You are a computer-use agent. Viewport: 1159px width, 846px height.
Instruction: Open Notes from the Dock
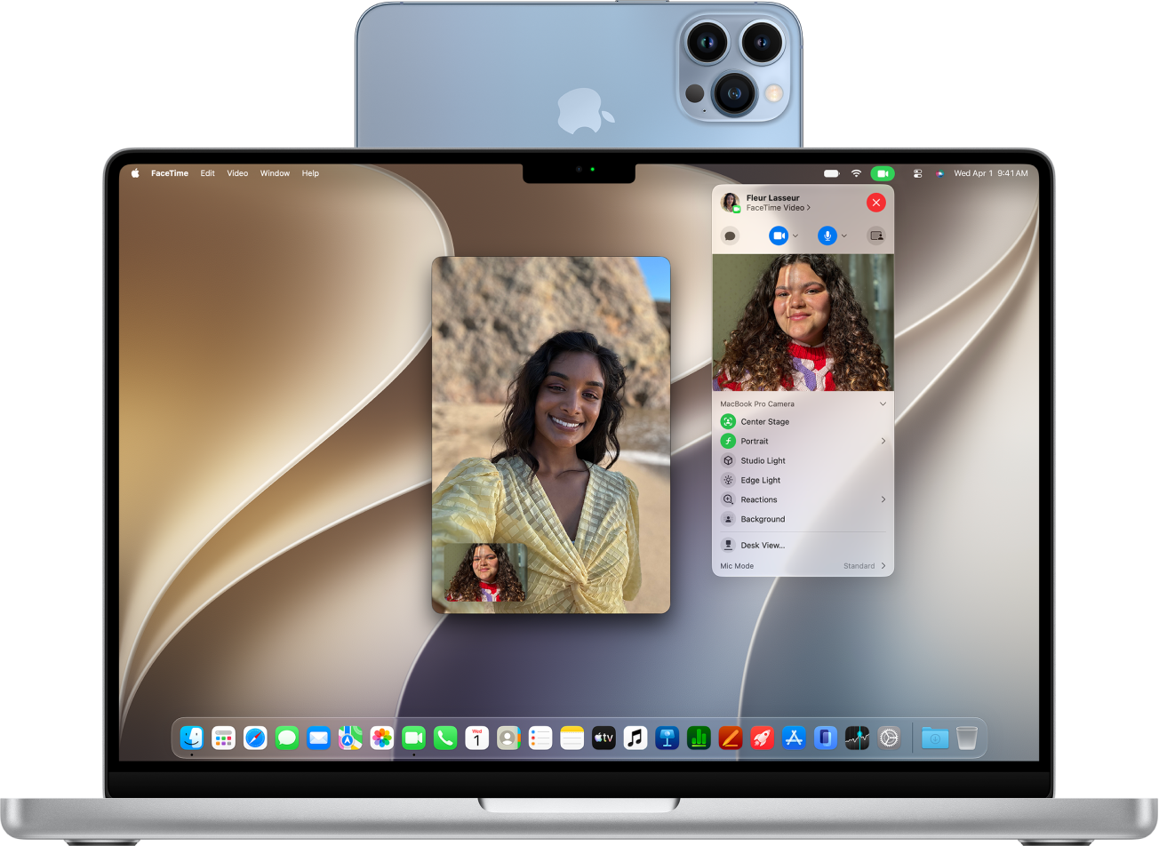point(572,738)
